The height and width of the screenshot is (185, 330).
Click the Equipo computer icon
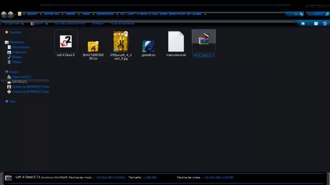point(7,72)
